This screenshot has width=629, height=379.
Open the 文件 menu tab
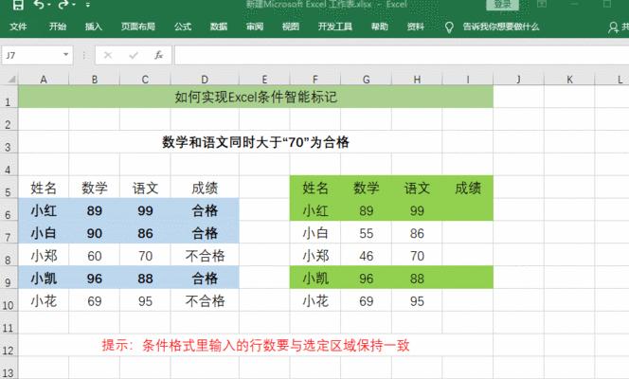pos(18,27)
